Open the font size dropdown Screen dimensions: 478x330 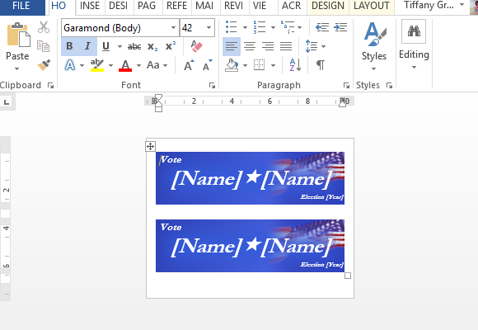pyautogui.click(x=209, y=28)
